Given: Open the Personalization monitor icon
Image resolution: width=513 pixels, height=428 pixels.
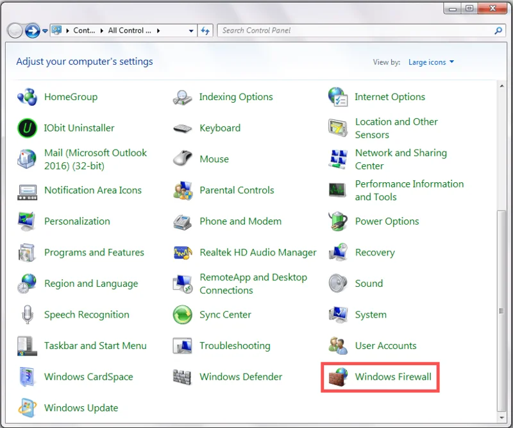Looking at the screenshot, I should pyautogui.click(x=27, y=221).
